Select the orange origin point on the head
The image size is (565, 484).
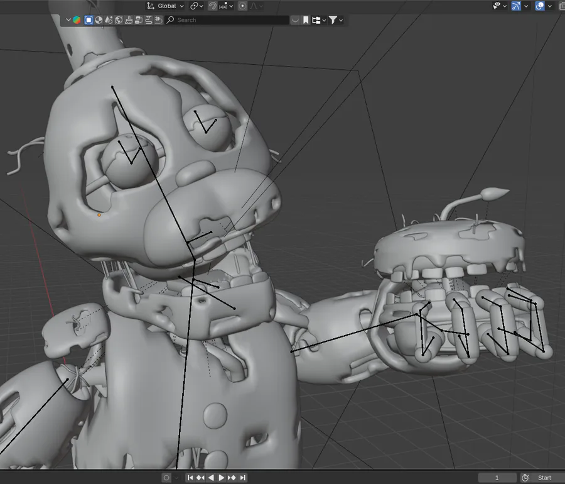[x=99, y=215]
